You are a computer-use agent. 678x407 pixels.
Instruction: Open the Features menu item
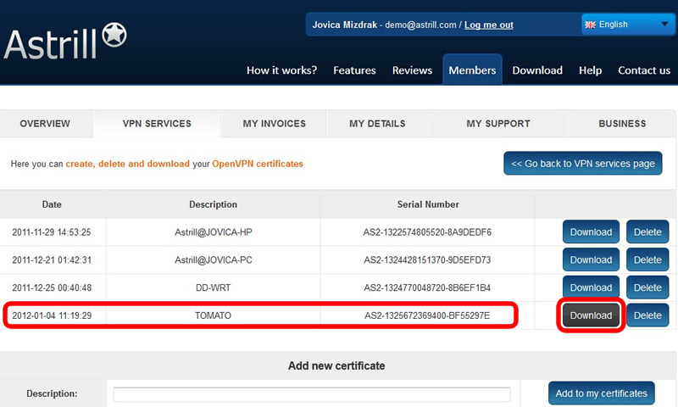click(x=354, y=70)
